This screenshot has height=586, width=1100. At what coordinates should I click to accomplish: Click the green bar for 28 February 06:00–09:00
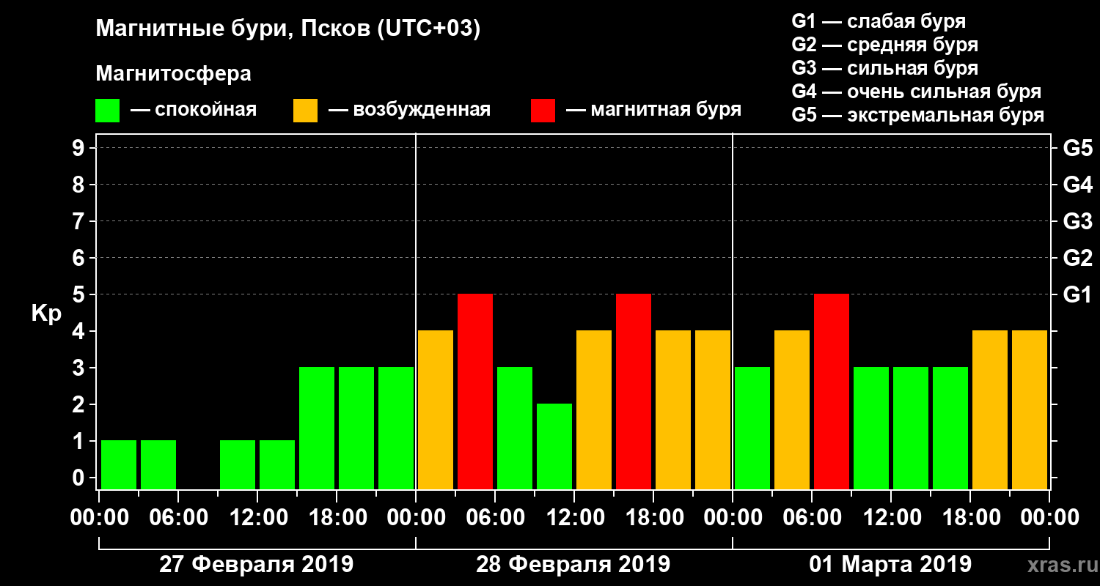point(515,429)
